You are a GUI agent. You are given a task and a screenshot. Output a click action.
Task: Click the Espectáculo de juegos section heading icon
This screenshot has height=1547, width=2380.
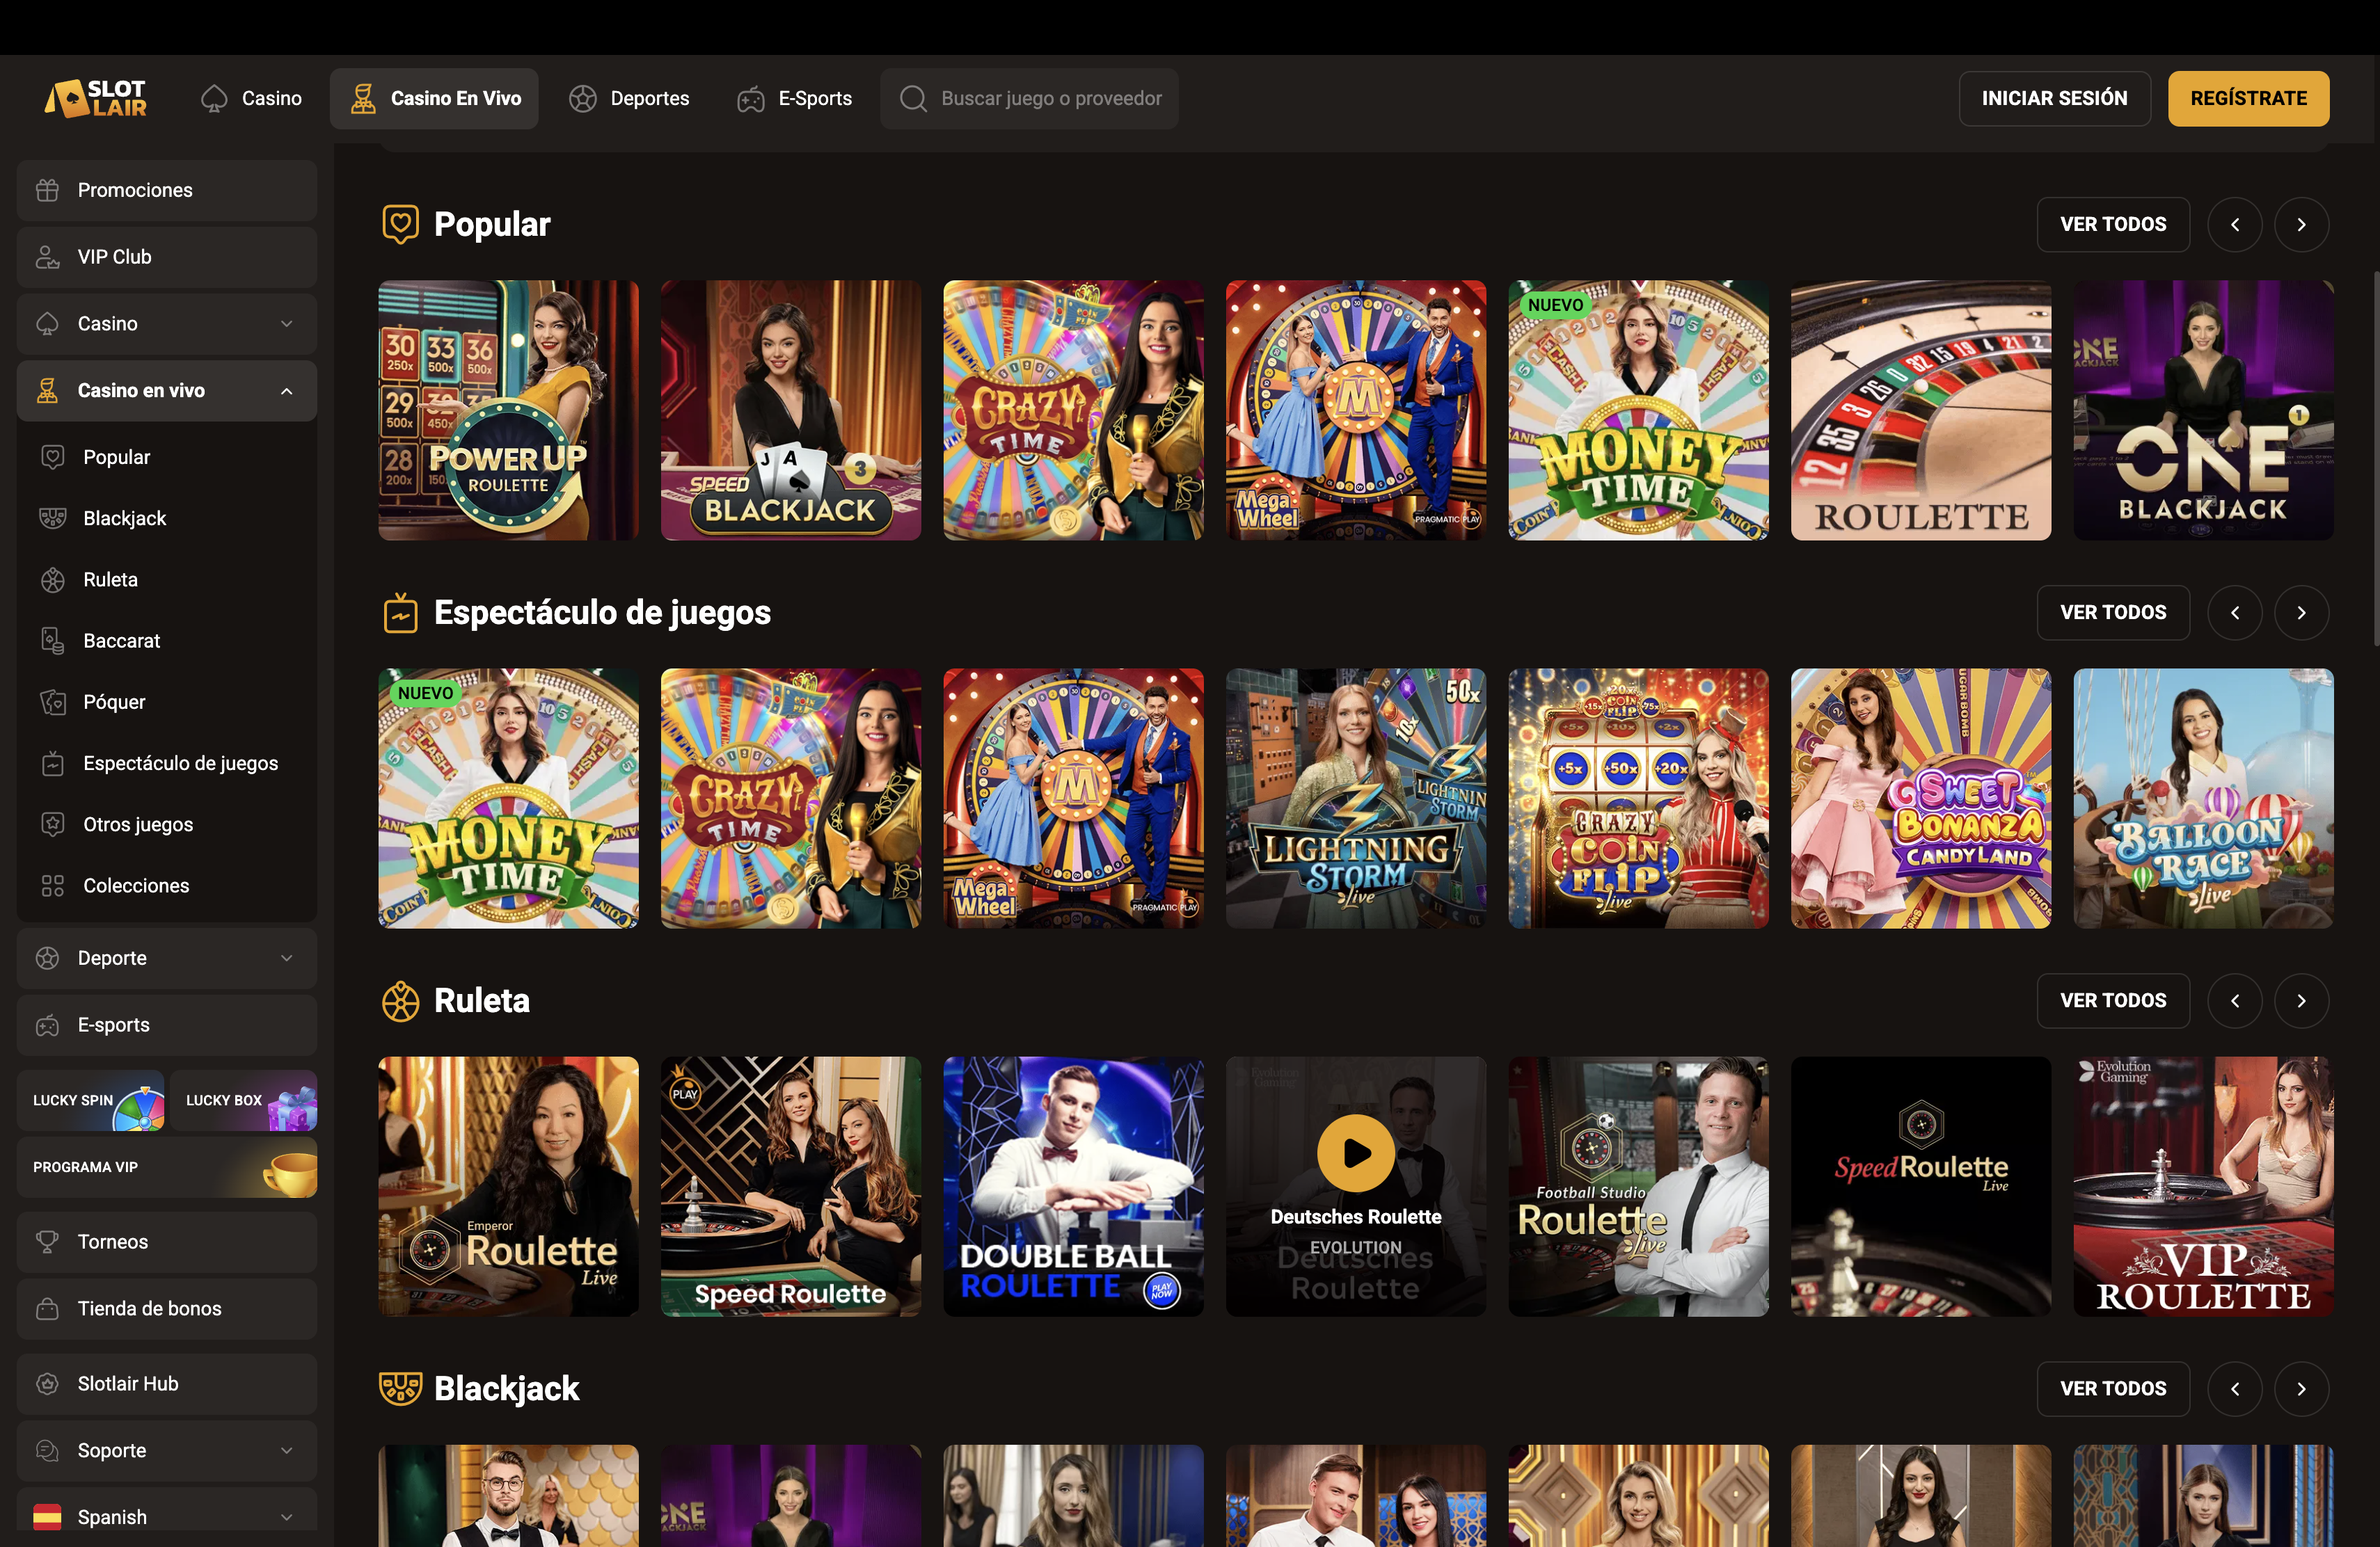click(x=400, y=613)
